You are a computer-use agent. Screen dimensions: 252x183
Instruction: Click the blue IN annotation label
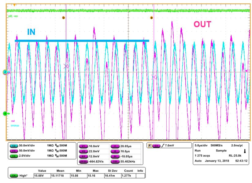(31, 32)
